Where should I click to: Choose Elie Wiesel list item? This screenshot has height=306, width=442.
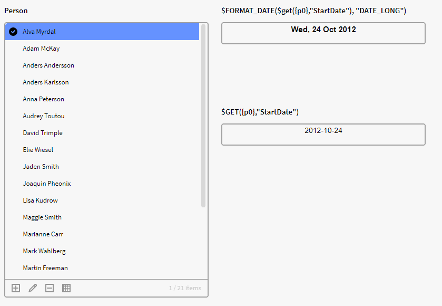[x=38, y=150]
